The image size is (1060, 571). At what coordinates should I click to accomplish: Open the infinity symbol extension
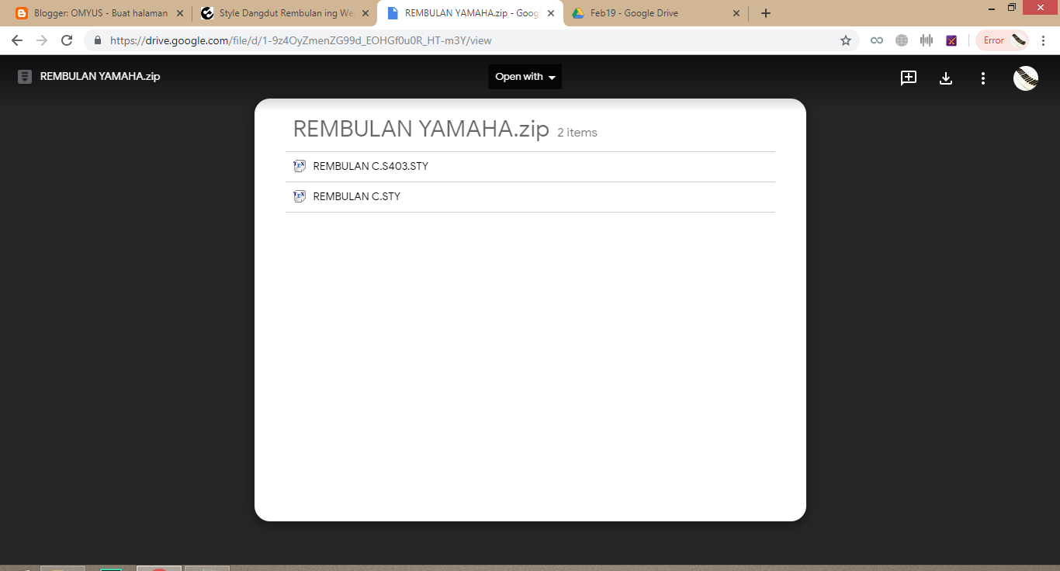click(x=877, y=40)
